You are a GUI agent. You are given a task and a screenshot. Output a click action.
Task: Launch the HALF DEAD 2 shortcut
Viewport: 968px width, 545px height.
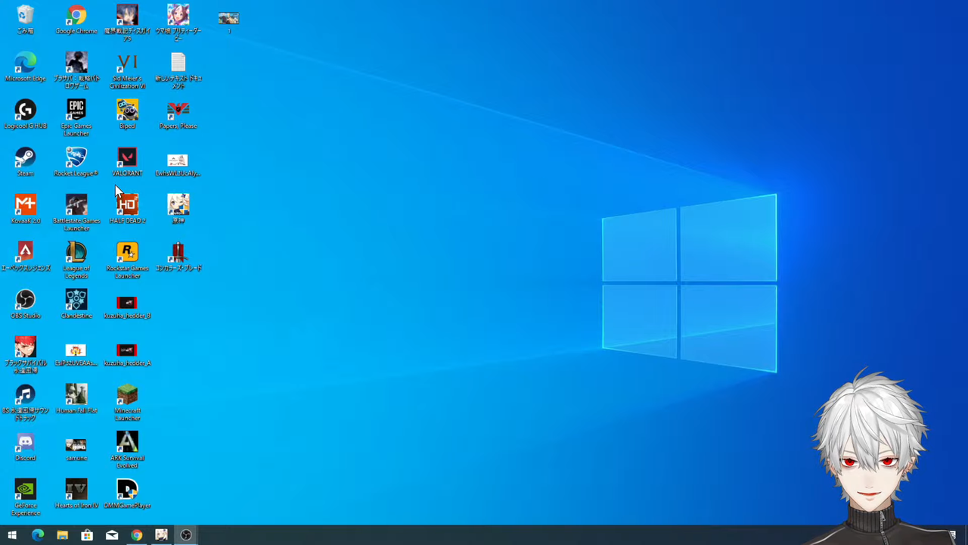[127, 210]
